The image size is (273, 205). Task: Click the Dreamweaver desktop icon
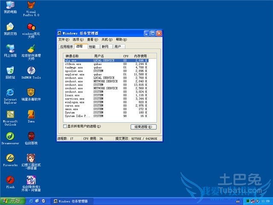coord(10,136)
